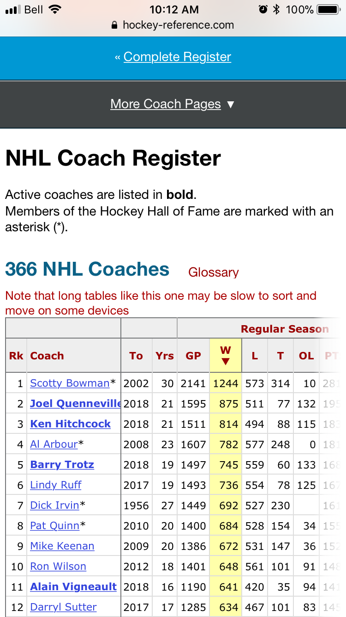Viewport: 346px width, 617px height.
Task: Open Joel Quenneville's coach page
Action: tap(75, 404)
